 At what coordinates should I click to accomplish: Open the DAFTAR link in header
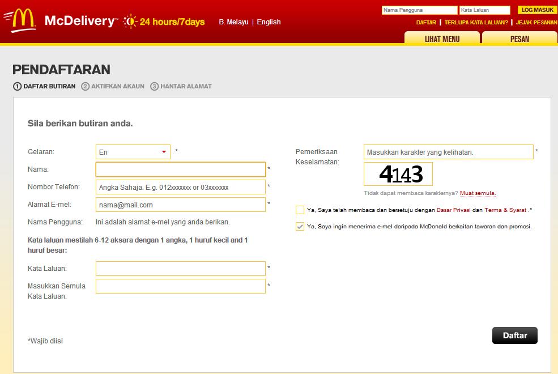click(x=426, y=23)
